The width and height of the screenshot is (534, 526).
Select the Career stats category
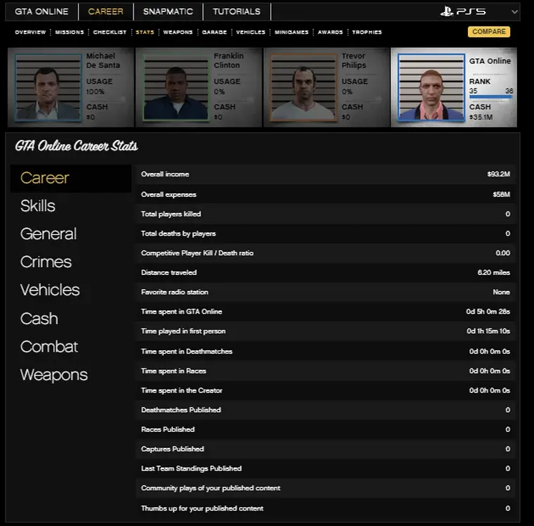[71, 179]
